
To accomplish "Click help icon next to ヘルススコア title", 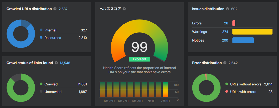I will [x=124, y=9].
